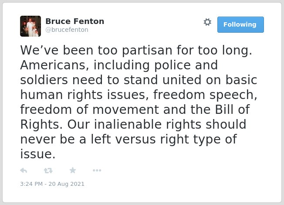284x205 pixels.
Task: Open the 3:24 PM timestamp link
Action: tap(52, 184)
